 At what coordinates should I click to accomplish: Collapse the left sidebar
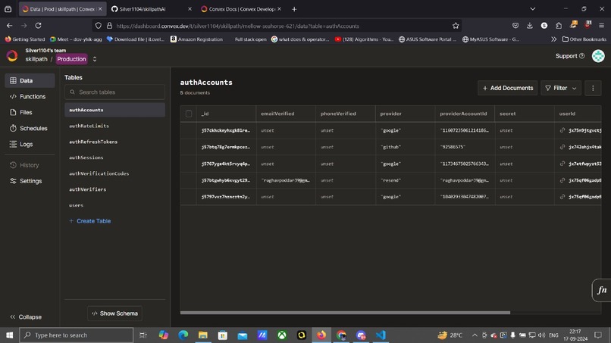[26, 317]
